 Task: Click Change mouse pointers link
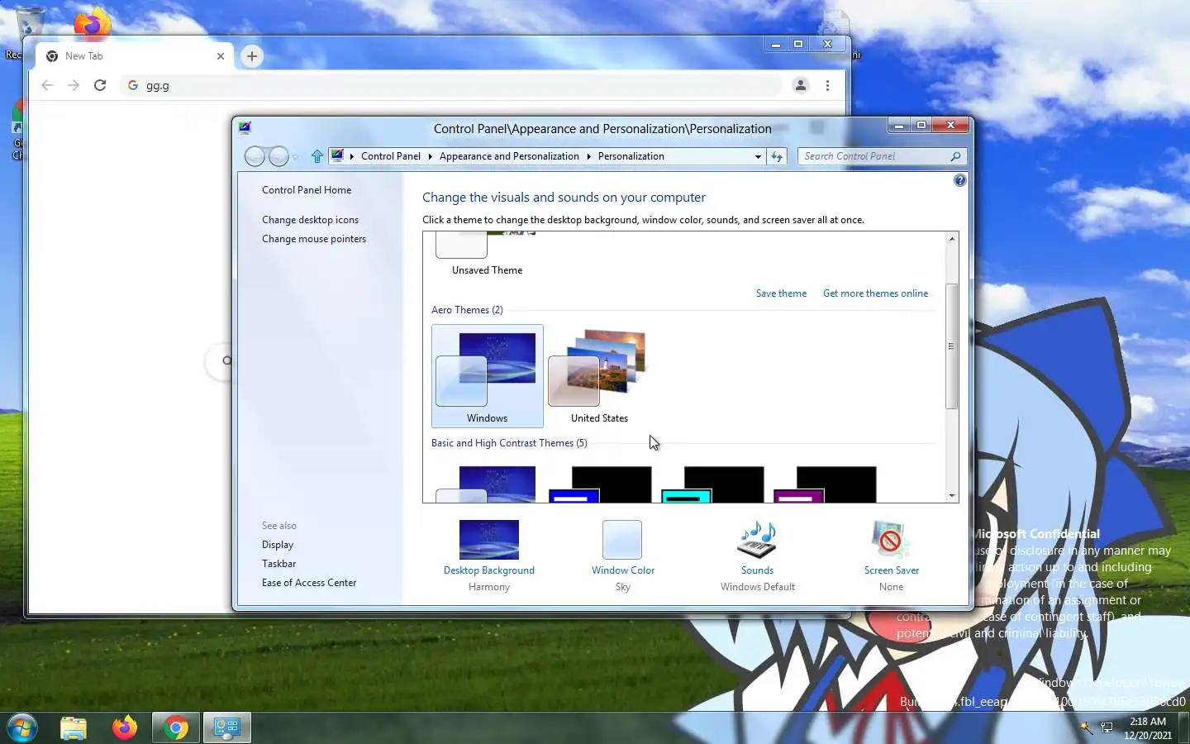(x=314, y=239)
